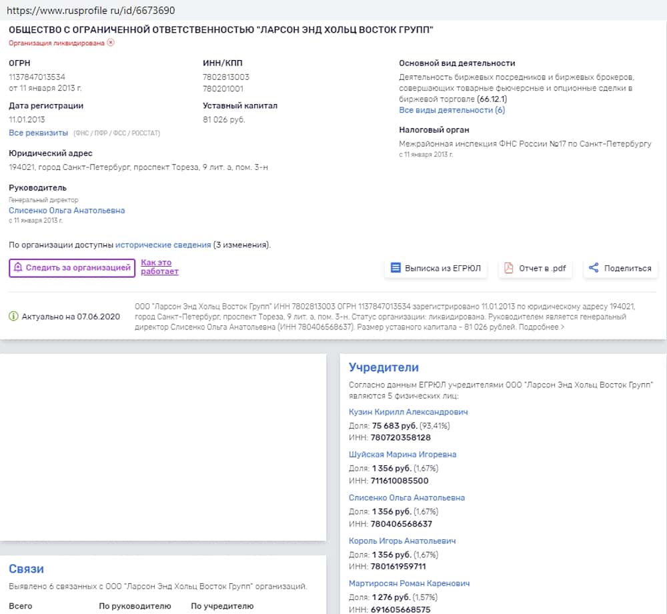Click Актуально на 07.06.2020 text
This screenshot has height=614, width=667.
pos(71,317)
